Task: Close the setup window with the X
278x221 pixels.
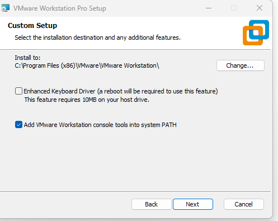Action: click(x=260, y=8)
